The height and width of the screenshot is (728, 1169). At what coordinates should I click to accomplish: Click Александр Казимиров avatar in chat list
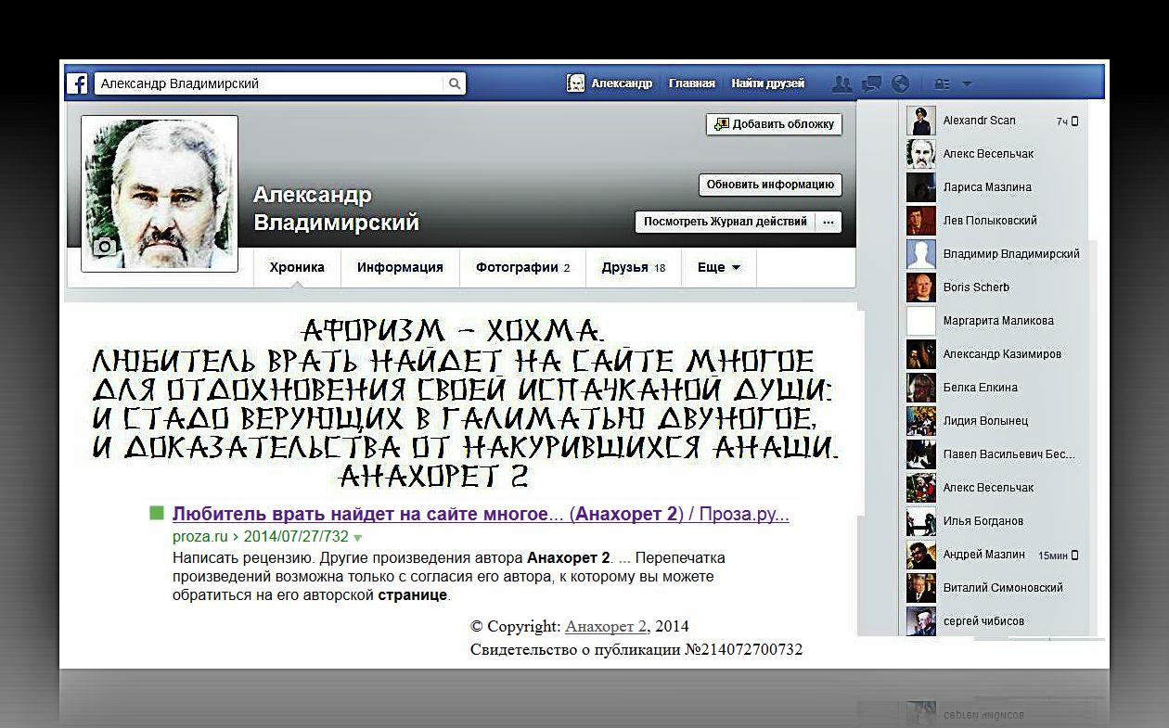921,354
